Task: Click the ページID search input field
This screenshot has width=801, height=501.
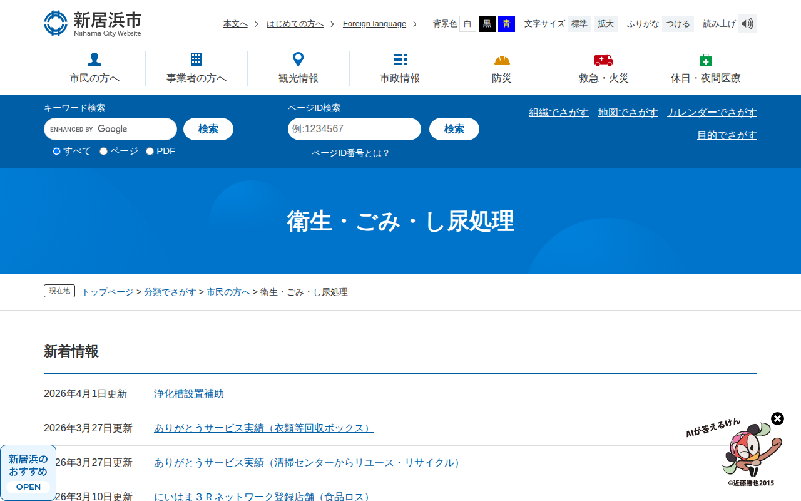Action: 354,129
